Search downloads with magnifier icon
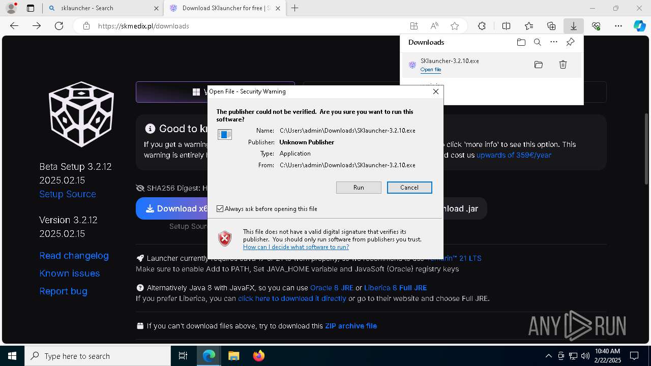This screenshot has width=651, height=366. pyautogui.click(x=538, y=42)
